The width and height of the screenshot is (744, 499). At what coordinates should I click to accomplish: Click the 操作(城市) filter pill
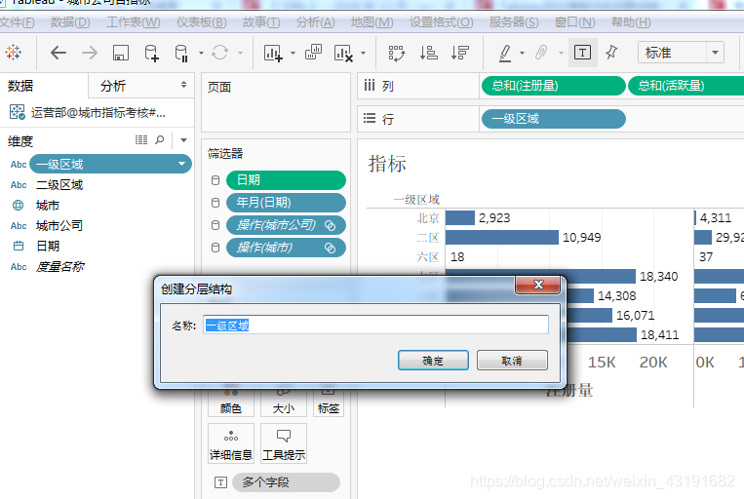coord(286,248)
